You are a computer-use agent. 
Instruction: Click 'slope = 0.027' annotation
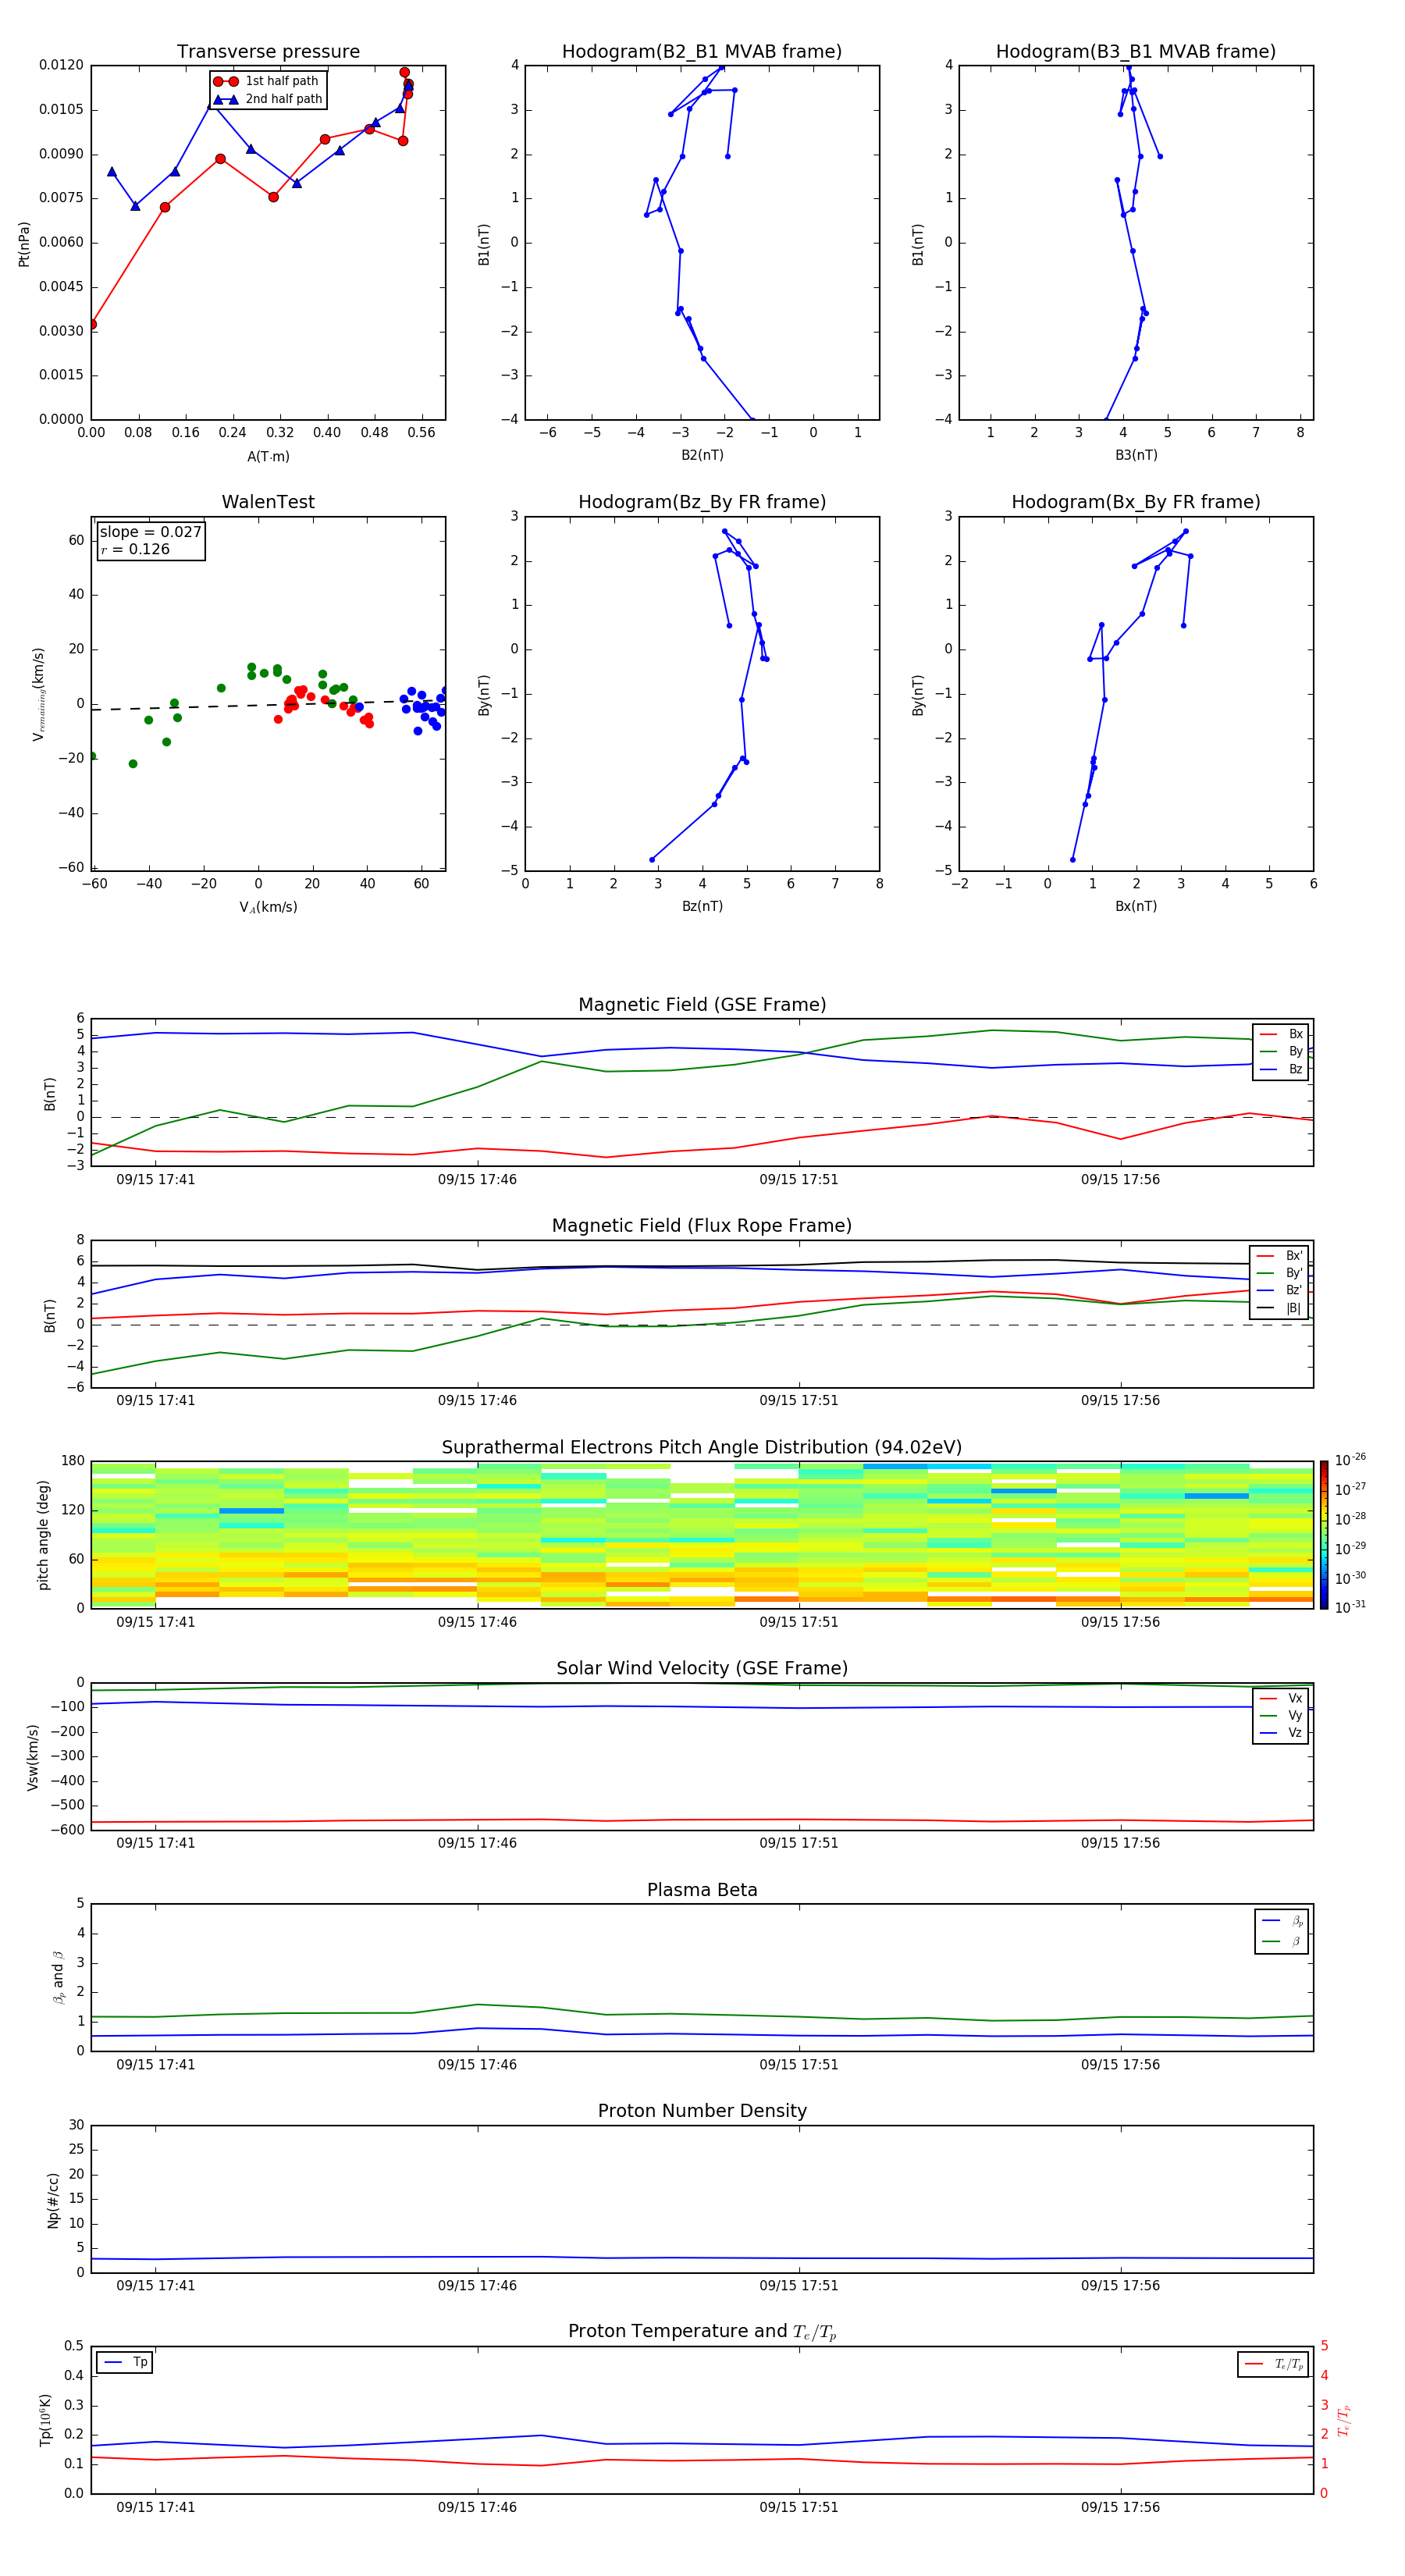tap(150, 532)
